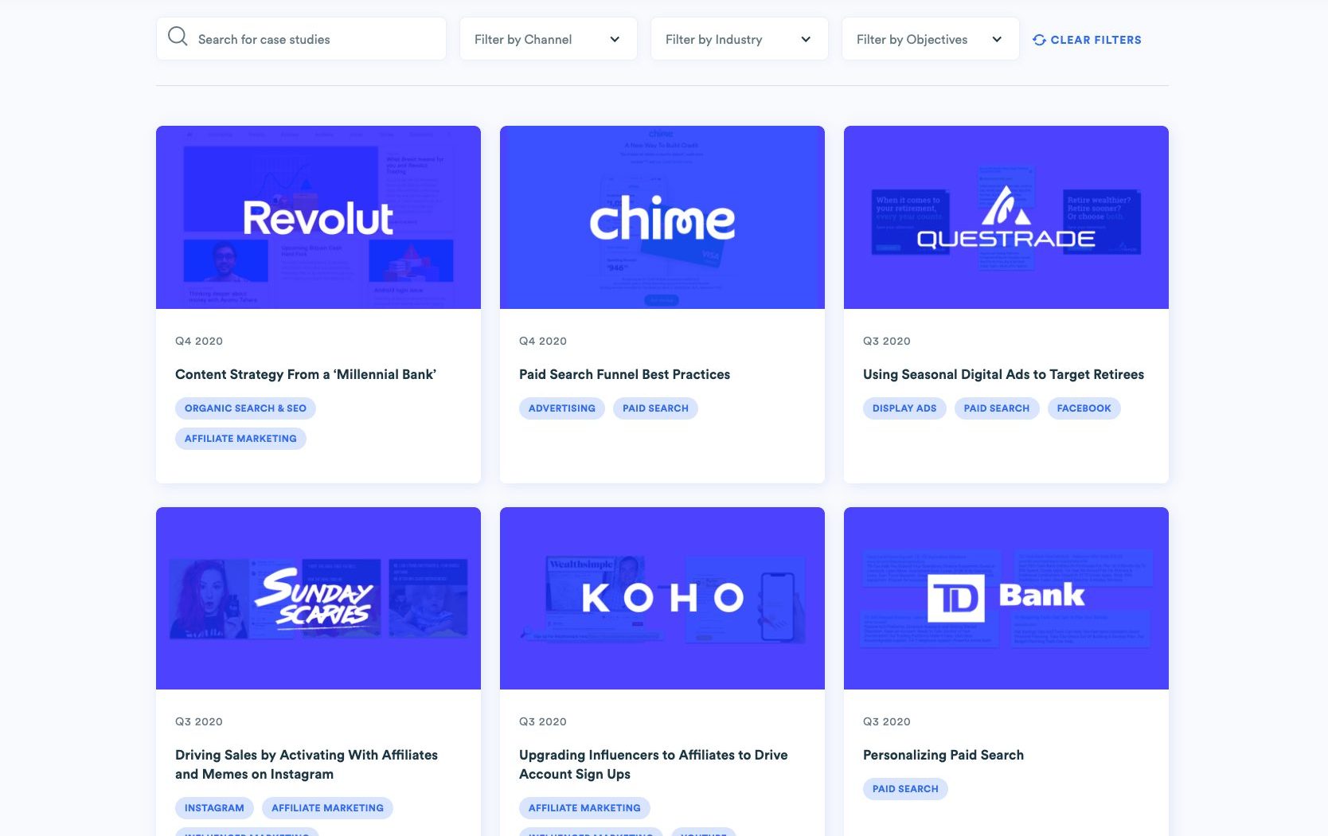
Task: Open the Questrade case study thumbnail
Action: coord(1006,217)
